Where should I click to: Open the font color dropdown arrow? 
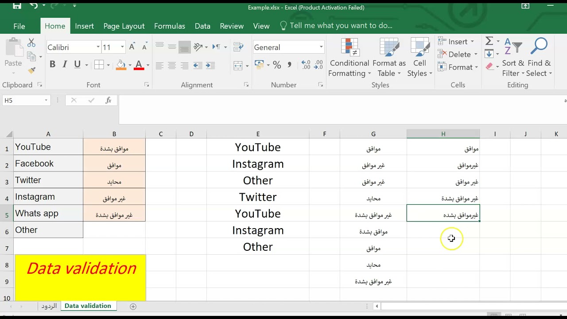tap(148, 65)
